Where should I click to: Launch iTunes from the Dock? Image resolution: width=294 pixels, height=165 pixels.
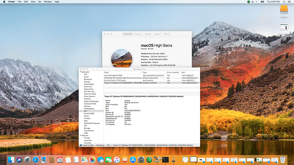click(x=117, y=159)
